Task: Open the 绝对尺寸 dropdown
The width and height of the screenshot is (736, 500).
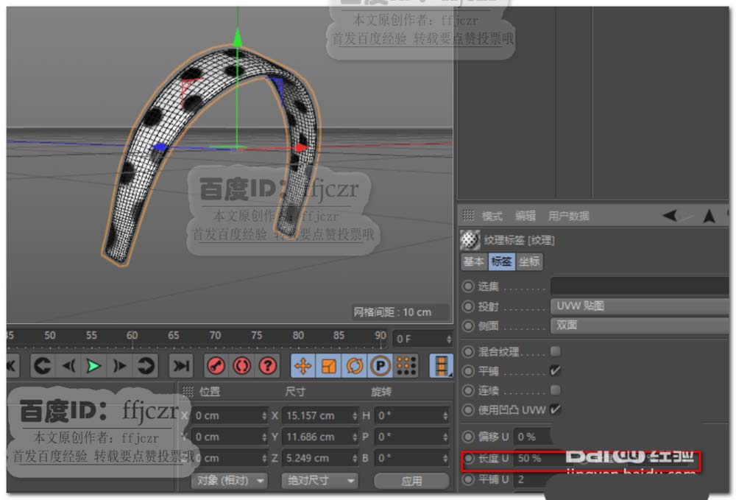Action: tap(319, 480)
